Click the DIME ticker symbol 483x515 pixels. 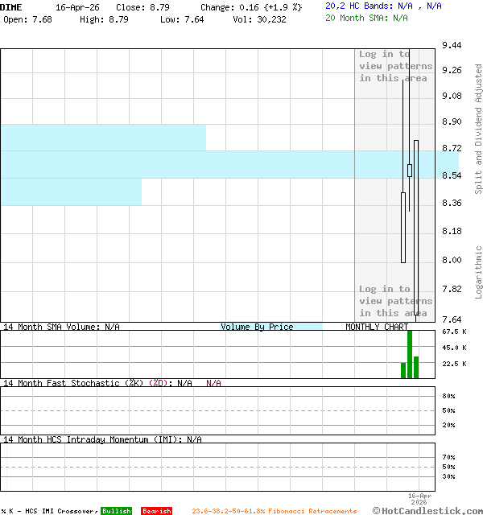11,6
